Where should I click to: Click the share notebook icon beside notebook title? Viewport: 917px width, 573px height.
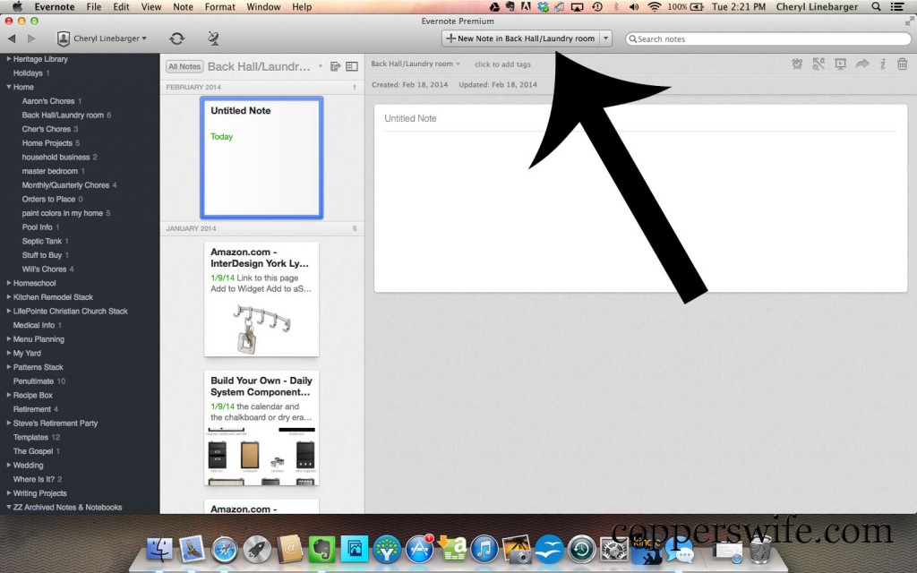[336, 66]
